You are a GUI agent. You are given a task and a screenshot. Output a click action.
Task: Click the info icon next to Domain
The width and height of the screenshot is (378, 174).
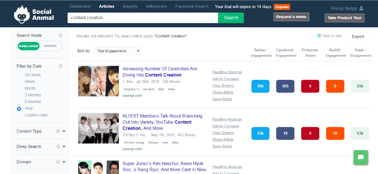[x=58, y=162]
